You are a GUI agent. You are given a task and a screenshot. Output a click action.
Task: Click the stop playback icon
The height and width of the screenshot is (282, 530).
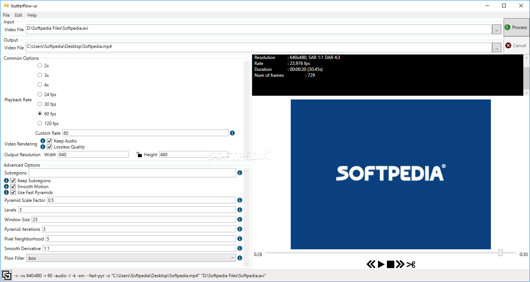390,264
